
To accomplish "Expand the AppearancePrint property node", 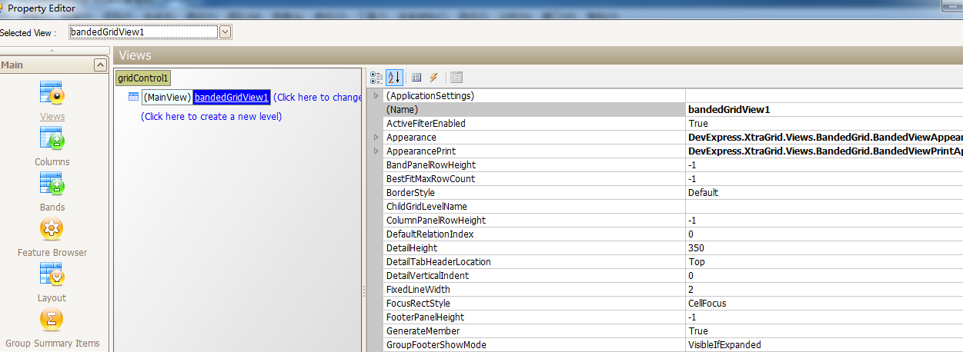I will pos(376,151).
